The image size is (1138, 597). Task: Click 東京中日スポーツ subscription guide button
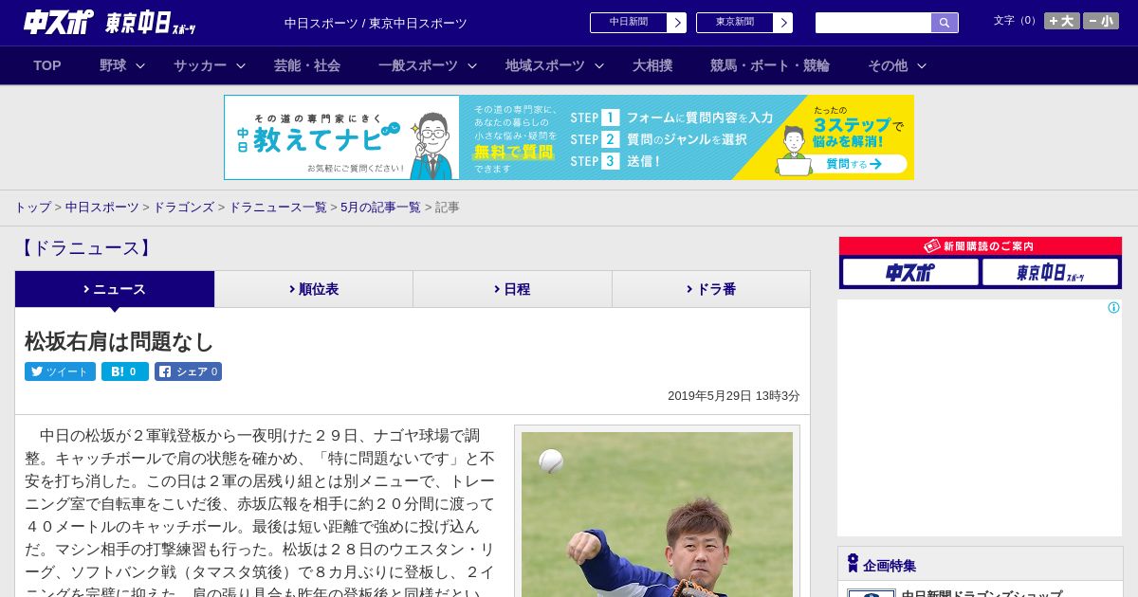(1050, 273)
